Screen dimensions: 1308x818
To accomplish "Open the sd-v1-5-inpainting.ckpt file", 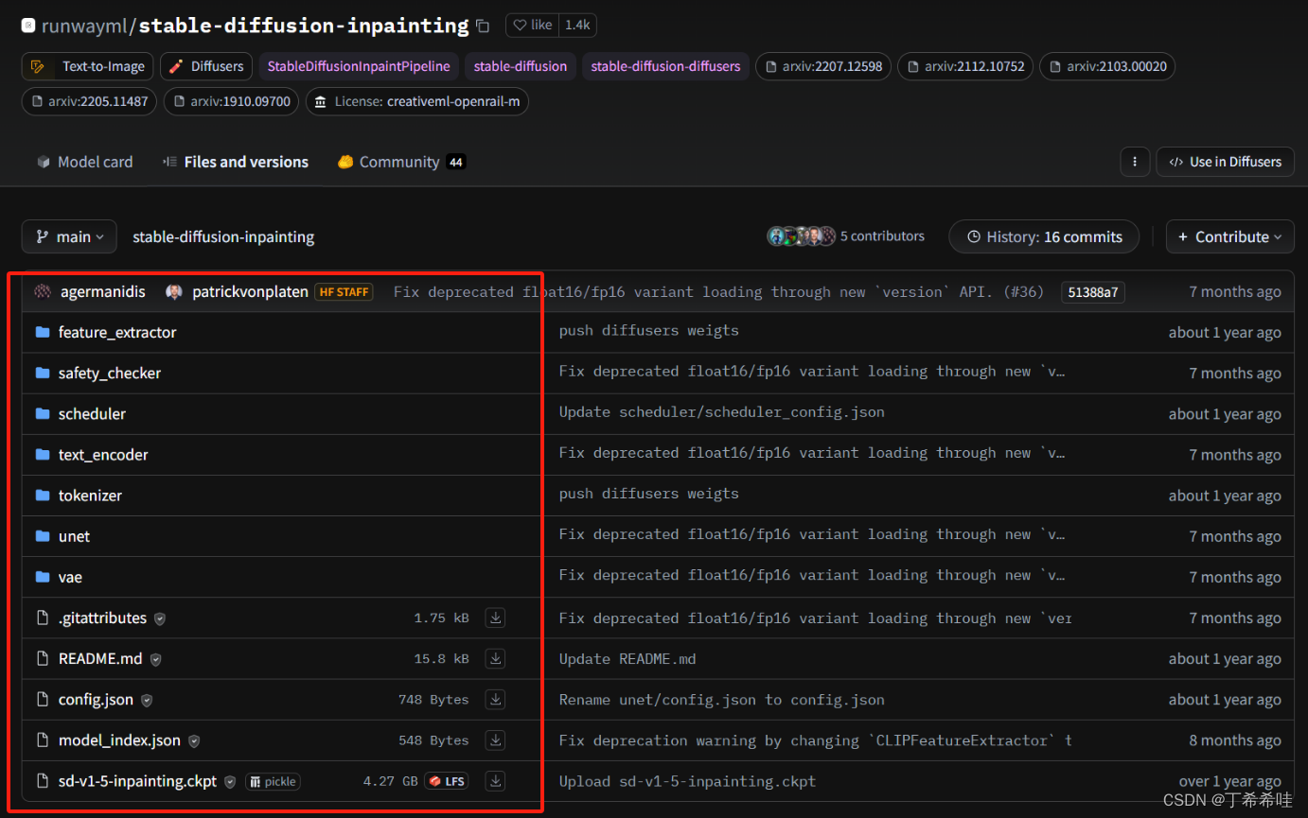I will click(x=137, y=781).
